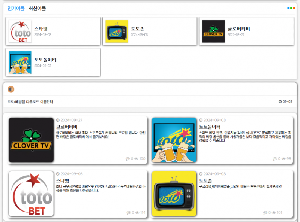Click the comment icon on 토토놀이터 post
The height and width of the screenshot is (222, 300).
pyautogui.click(x=275, y=159)
